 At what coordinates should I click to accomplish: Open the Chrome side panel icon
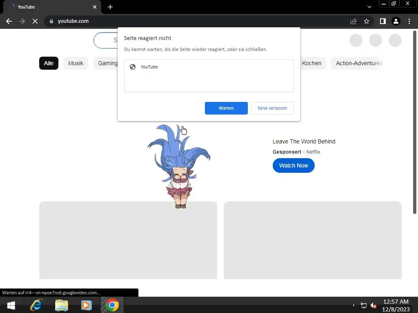(x=383, y=21)
